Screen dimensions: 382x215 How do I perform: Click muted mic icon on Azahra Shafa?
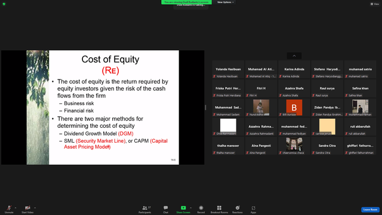coord(281,96)
